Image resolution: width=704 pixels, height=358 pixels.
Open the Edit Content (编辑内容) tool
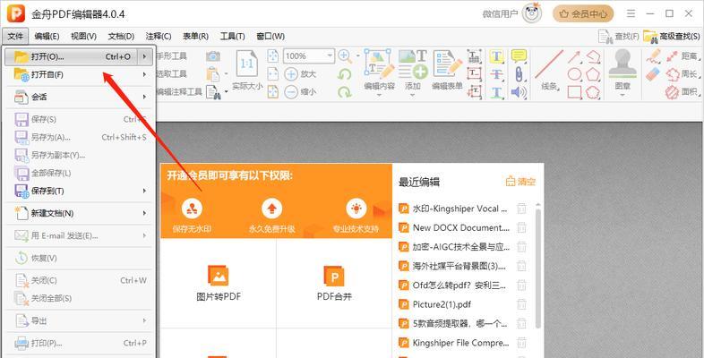[379, 70]
